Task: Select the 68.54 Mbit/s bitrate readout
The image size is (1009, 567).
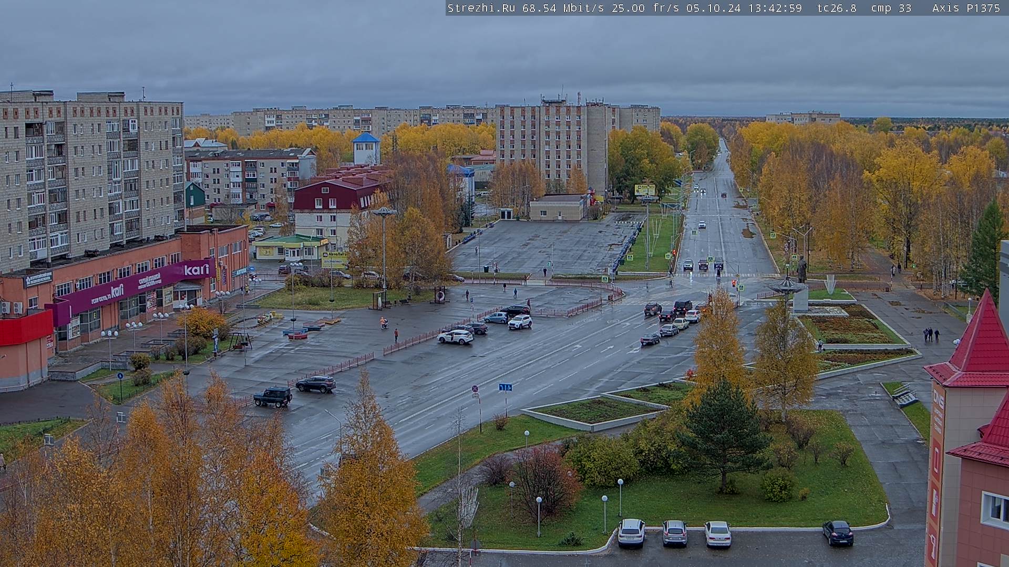Action: point(564,8)
